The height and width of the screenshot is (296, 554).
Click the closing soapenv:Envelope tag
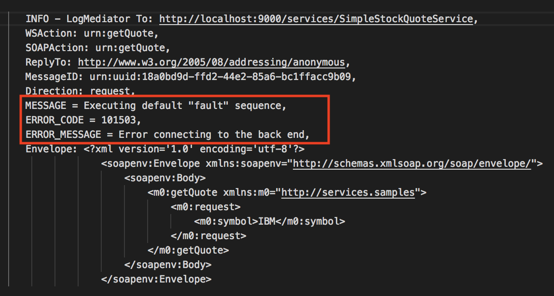(x=156, y=280)
